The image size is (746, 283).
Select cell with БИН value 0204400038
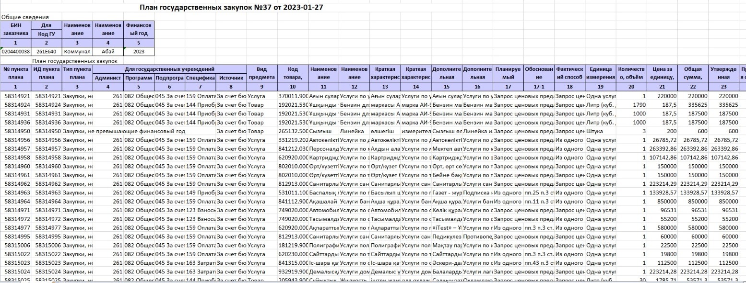click(16, 51)
